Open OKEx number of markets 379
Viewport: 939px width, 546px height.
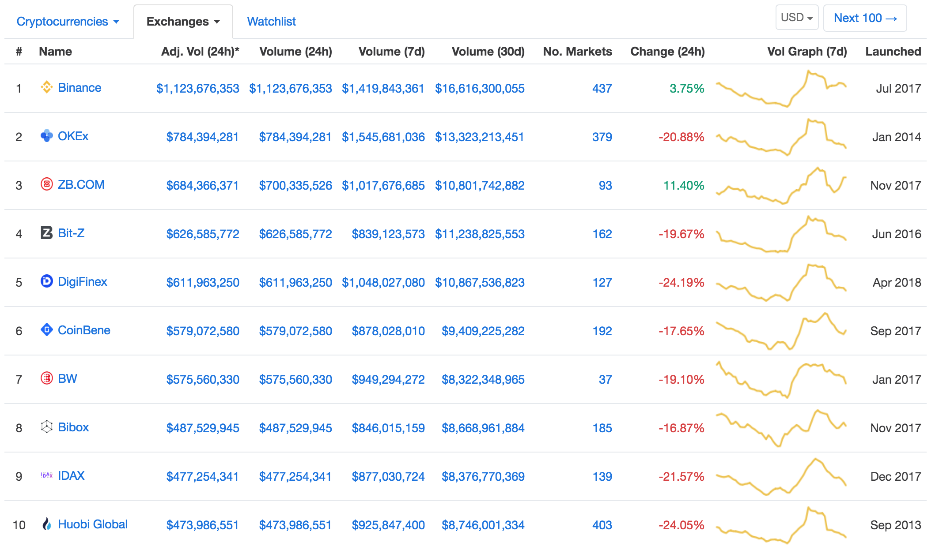[602, 137]
